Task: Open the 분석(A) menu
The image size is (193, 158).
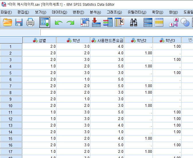Action: click(x=95, y=12)
